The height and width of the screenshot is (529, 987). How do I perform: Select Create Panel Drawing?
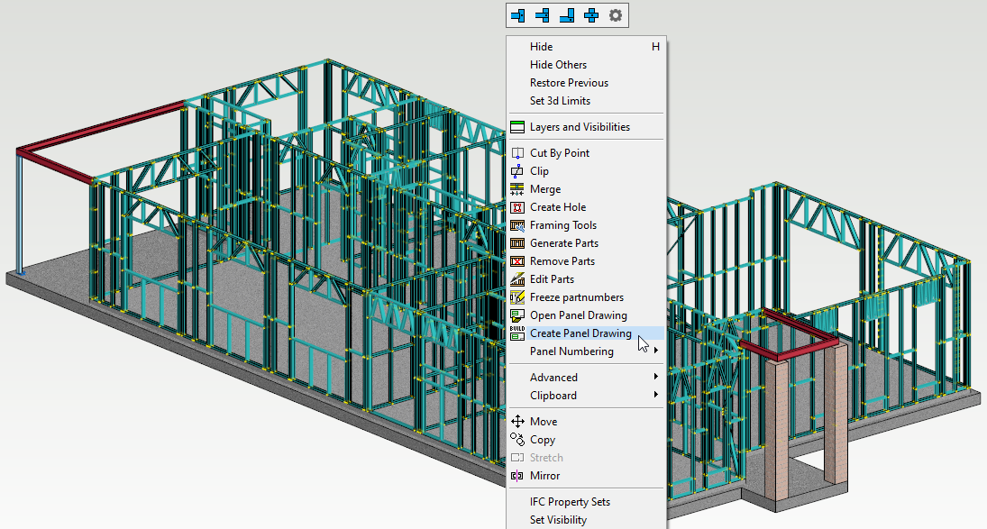580,333
